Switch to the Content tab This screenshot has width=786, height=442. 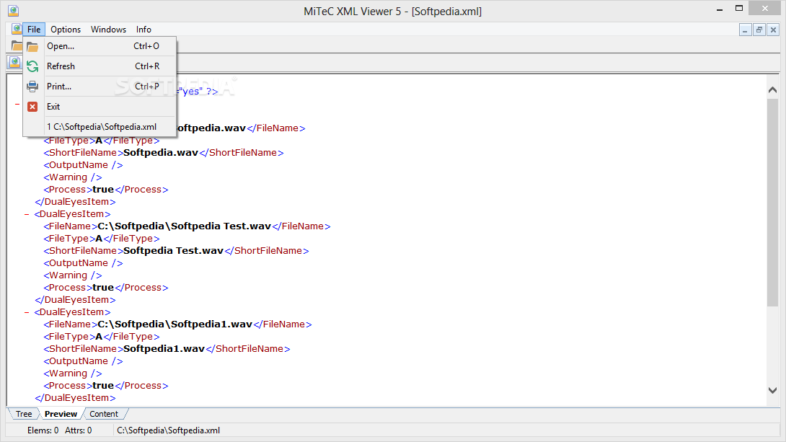point(104,414)
